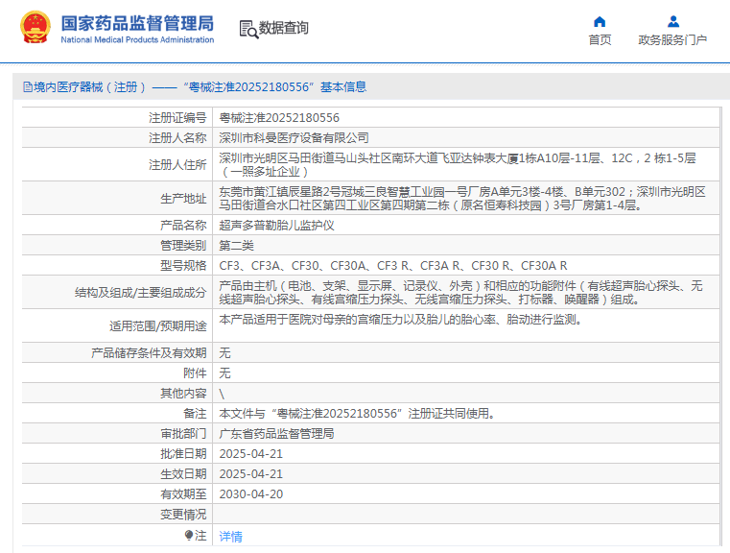Click the 注册证编号 row label
This screenshot has height=553, width=730.
point(177,118)
